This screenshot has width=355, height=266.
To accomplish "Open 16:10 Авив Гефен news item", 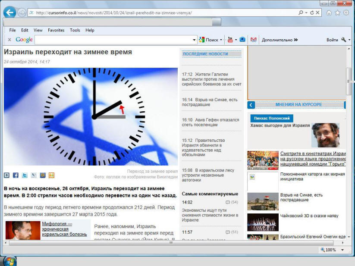I will [210, 122].
